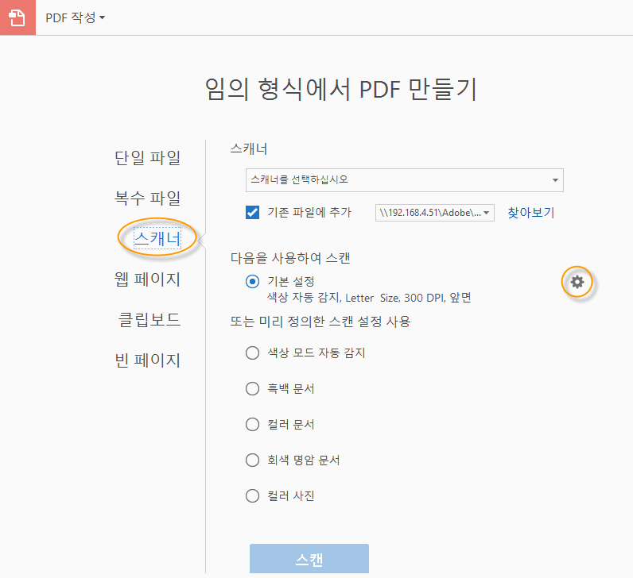Viewport: 633px width, 578px height.
Task: Choose the 흑백 문서 radio option
Action: coord(253,388)
